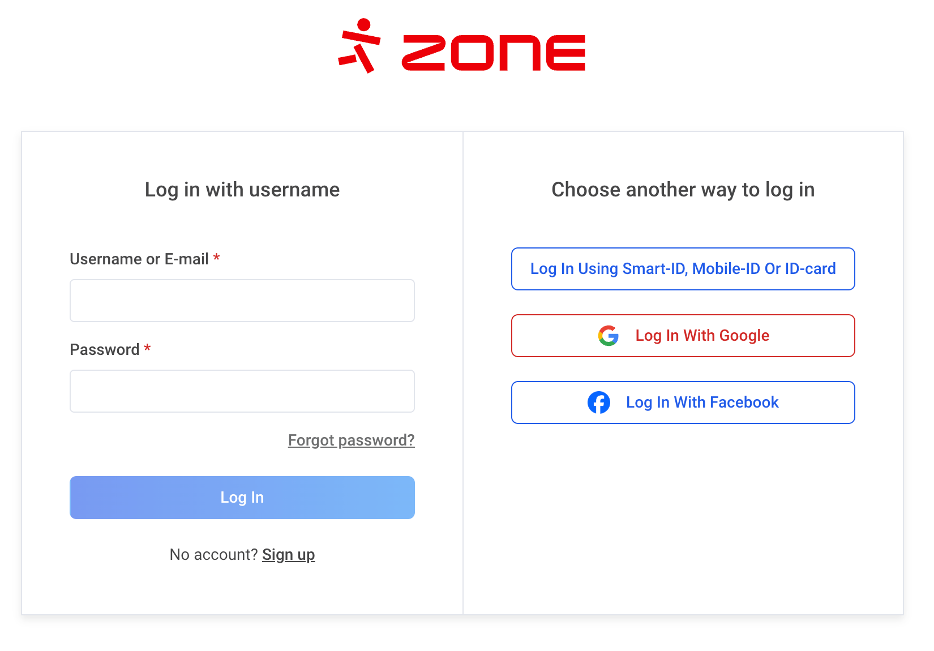Click the Username or E-mail label
This screenshot has height=651, width=934.
point(139,259)
